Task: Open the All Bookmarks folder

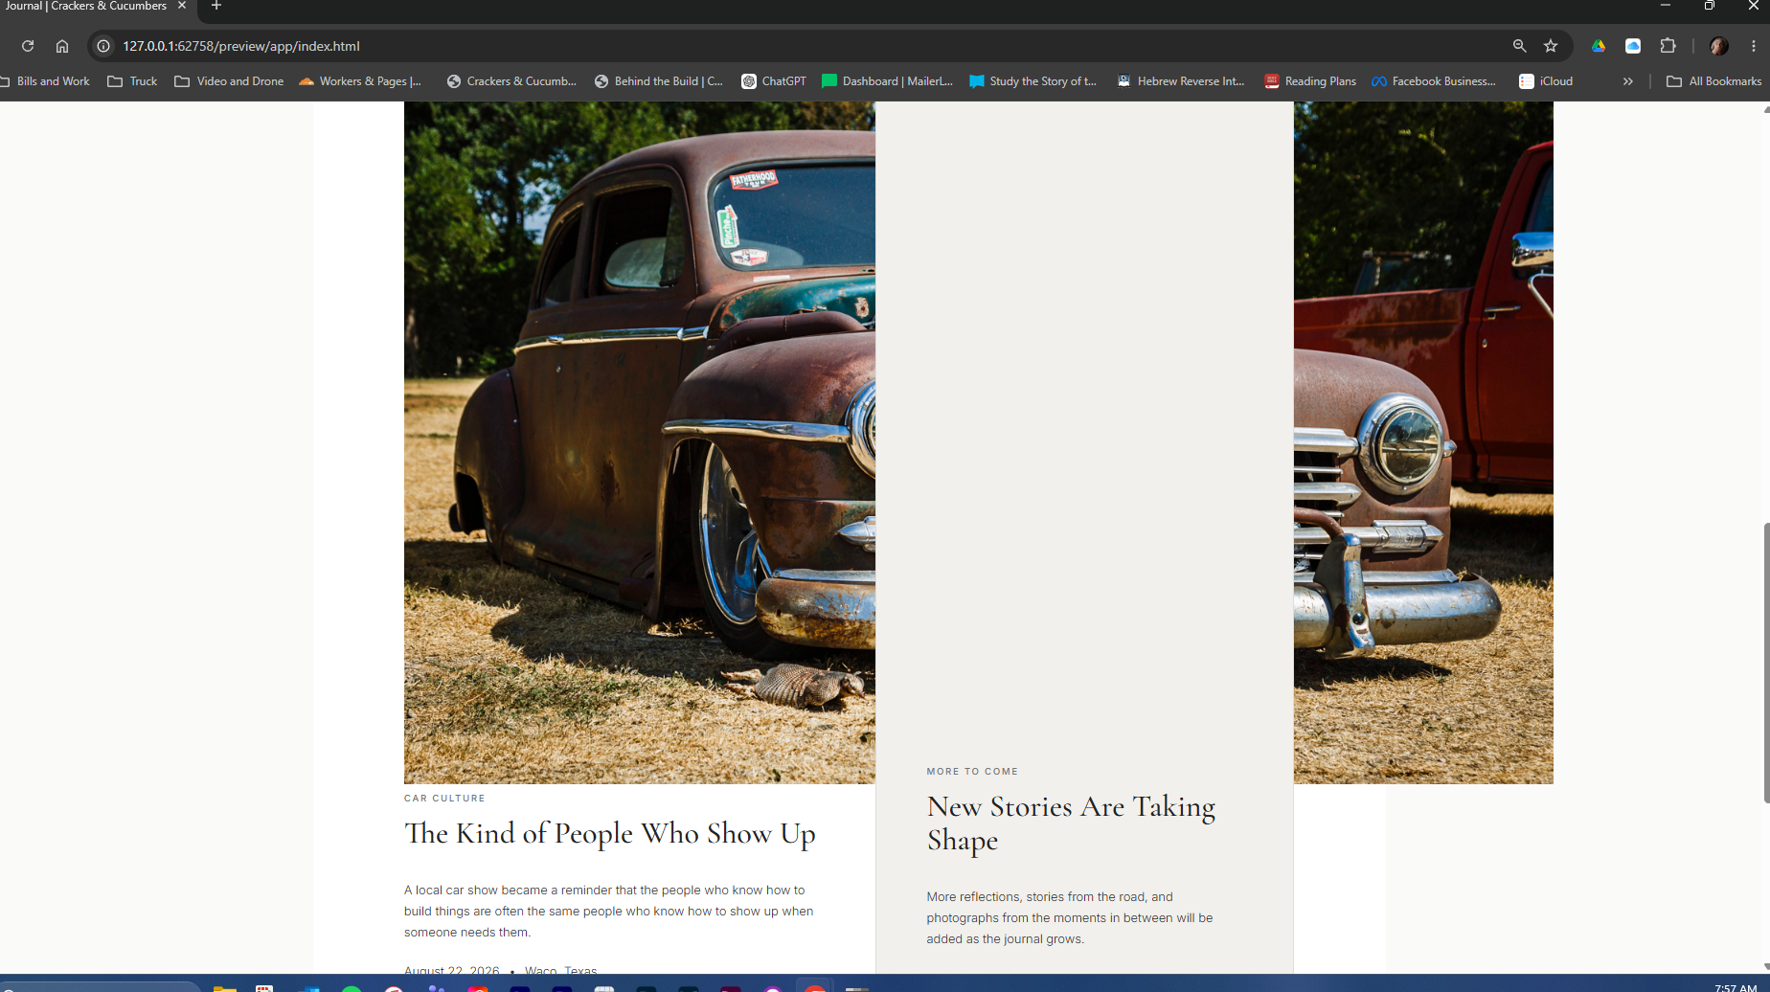Action: [x=1713, y=81]
